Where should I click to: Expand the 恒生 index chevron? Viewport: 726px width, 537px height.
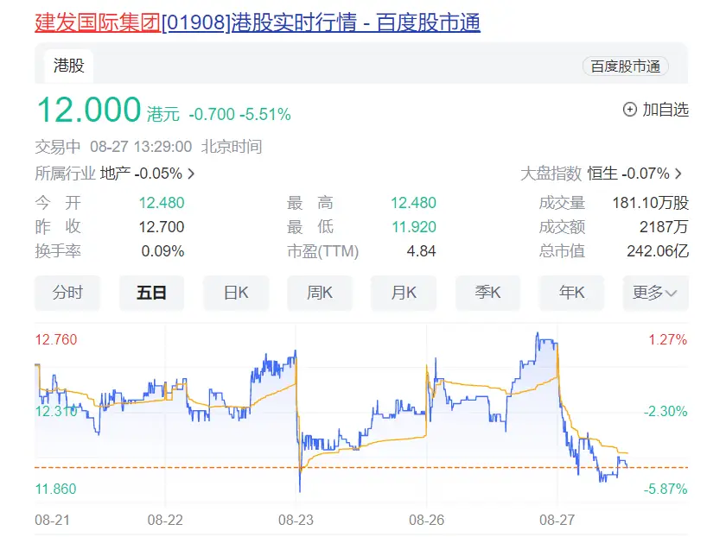(x=678, y=174)
